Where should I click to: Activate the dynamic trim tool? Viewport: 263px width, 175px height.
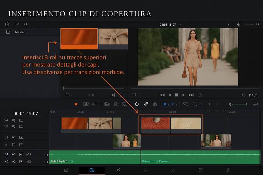point(95,104)
